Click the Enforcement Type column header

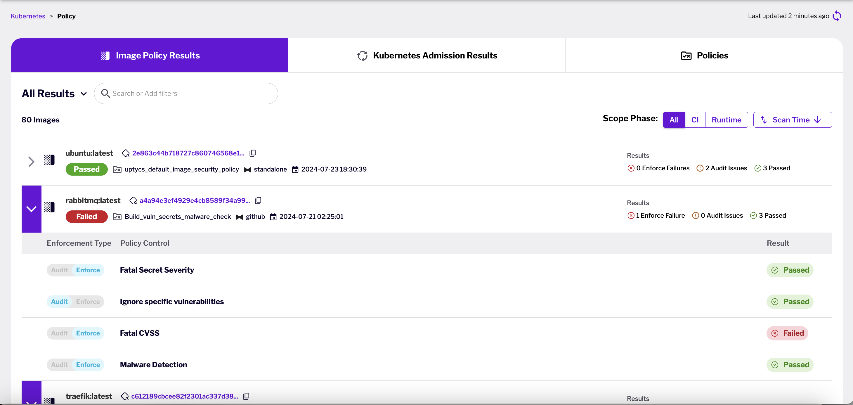tap(79, 243)
